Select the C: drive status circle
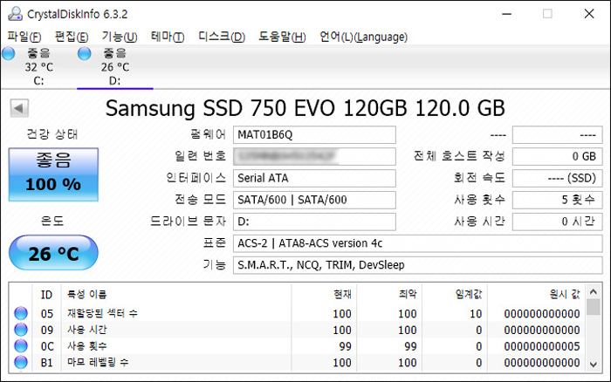The width and height of the screenshot is (611, 382). click(x=8, y=53)
